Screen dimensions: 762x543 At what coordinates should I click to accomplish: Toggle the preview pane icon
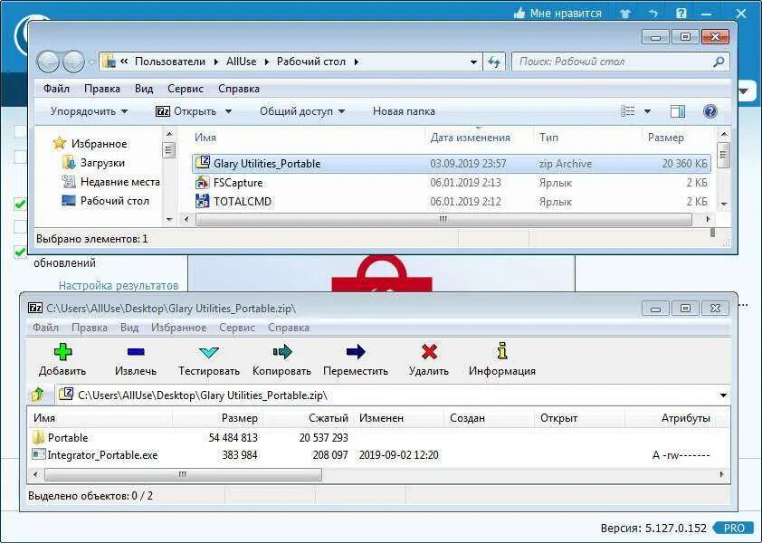click(678, 111)
